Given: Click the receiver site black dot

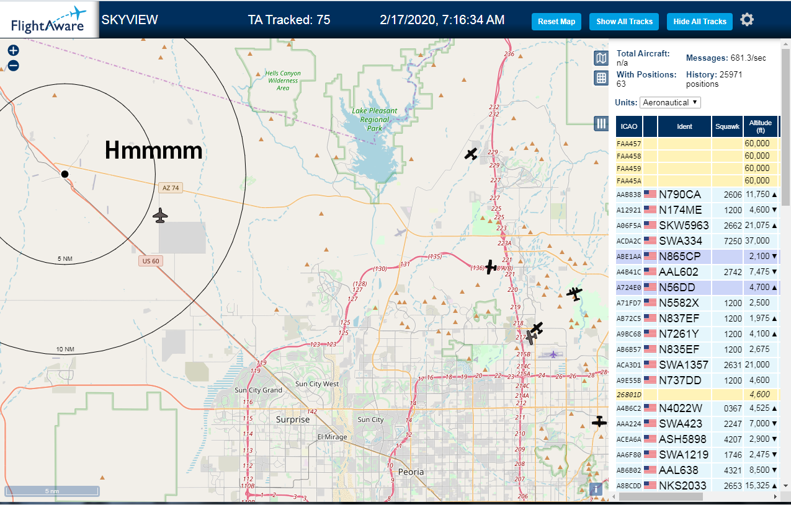Looking at the screenshot, I should coord(65,174).
